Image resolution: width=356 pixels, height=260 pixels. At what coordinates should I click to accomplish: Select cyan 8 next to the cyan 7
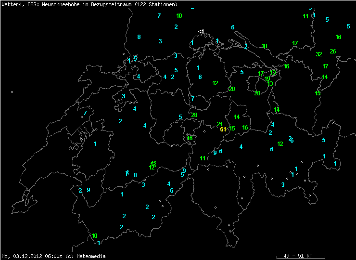tap(135, 175)
